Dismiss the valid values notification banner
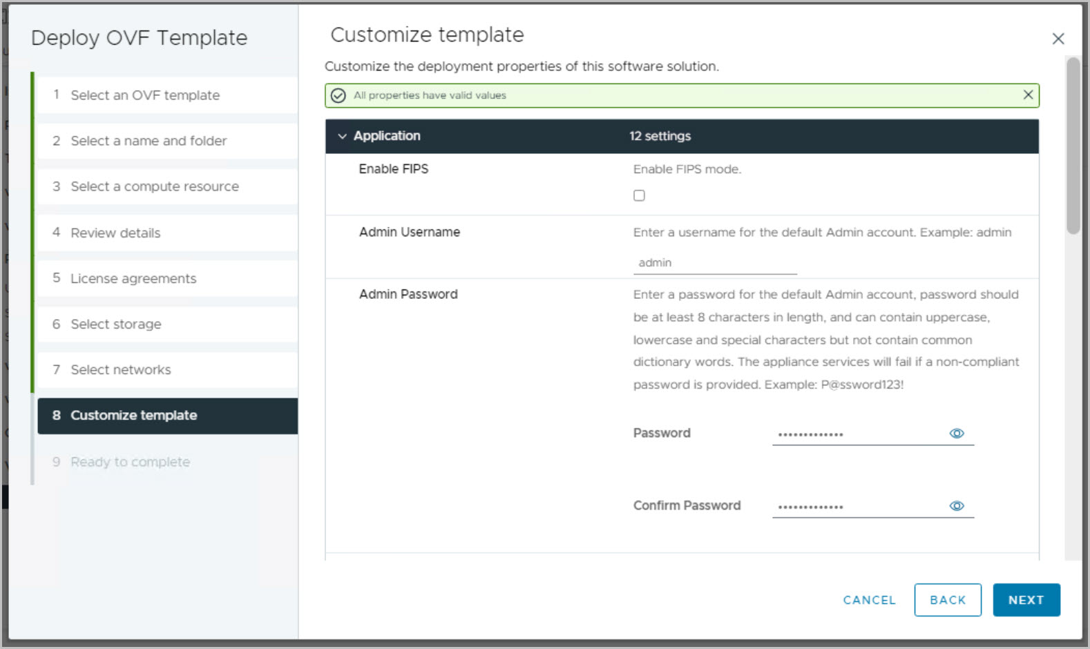The image size is (1090, 649). [1028, 95]
